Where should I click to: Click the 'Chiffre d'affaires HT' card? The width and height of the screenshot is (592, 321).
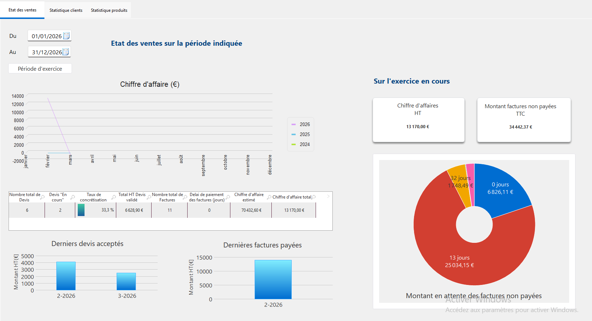tap(419, 120)
